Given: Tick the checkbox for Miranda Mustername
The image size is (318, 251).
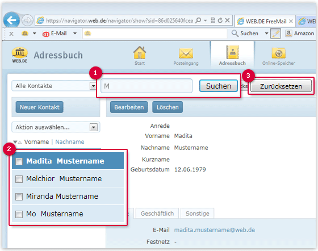Looking at the screenshot, I should (19, 196).
